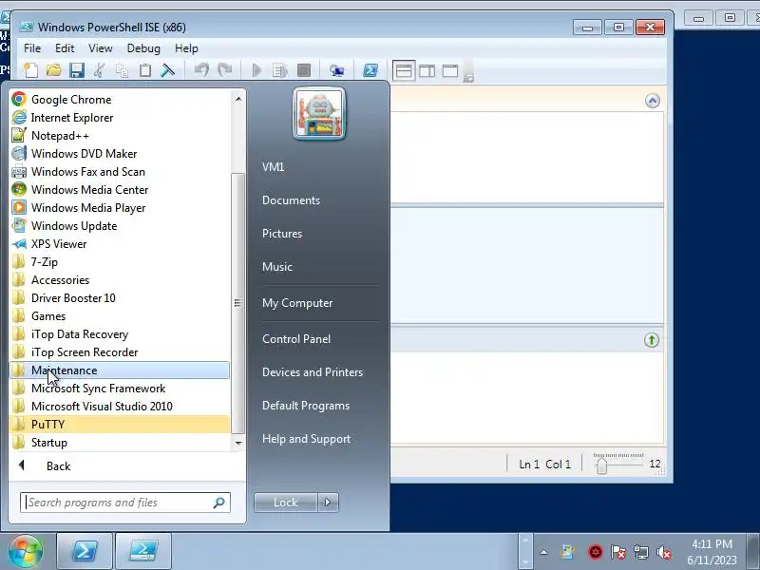Open the Help menu
This screenshot has width=760, height=570.
pyautogui.click(x=186, y=48)
